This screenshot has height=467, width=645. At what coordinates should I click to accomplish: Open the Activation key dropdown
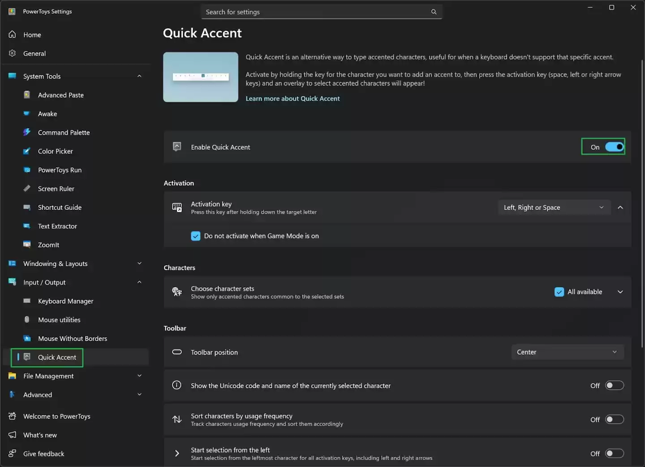coord(554,207)
